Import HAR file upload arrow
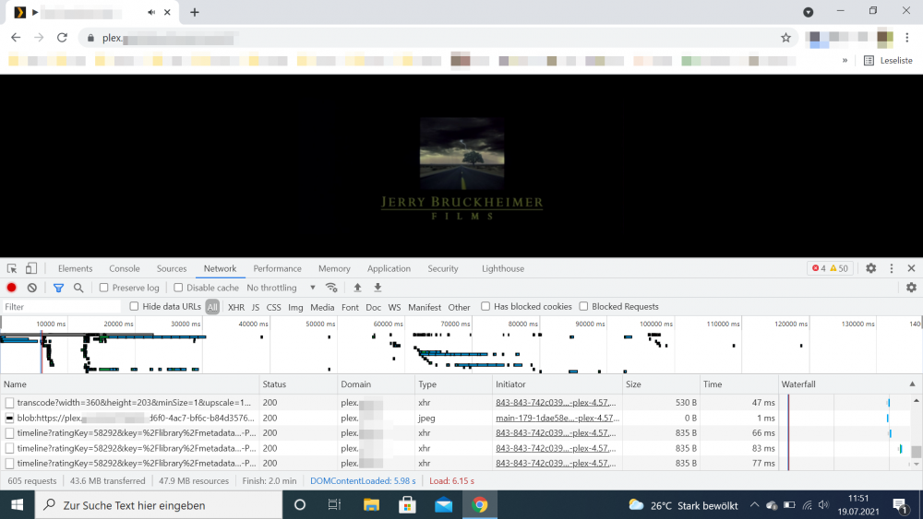Image resolution: width=923 pixels, height=519 pixels. [x=357, y=288]
